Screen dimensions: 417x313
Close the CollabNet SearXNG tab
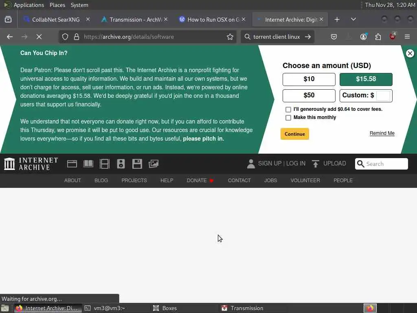88,20
